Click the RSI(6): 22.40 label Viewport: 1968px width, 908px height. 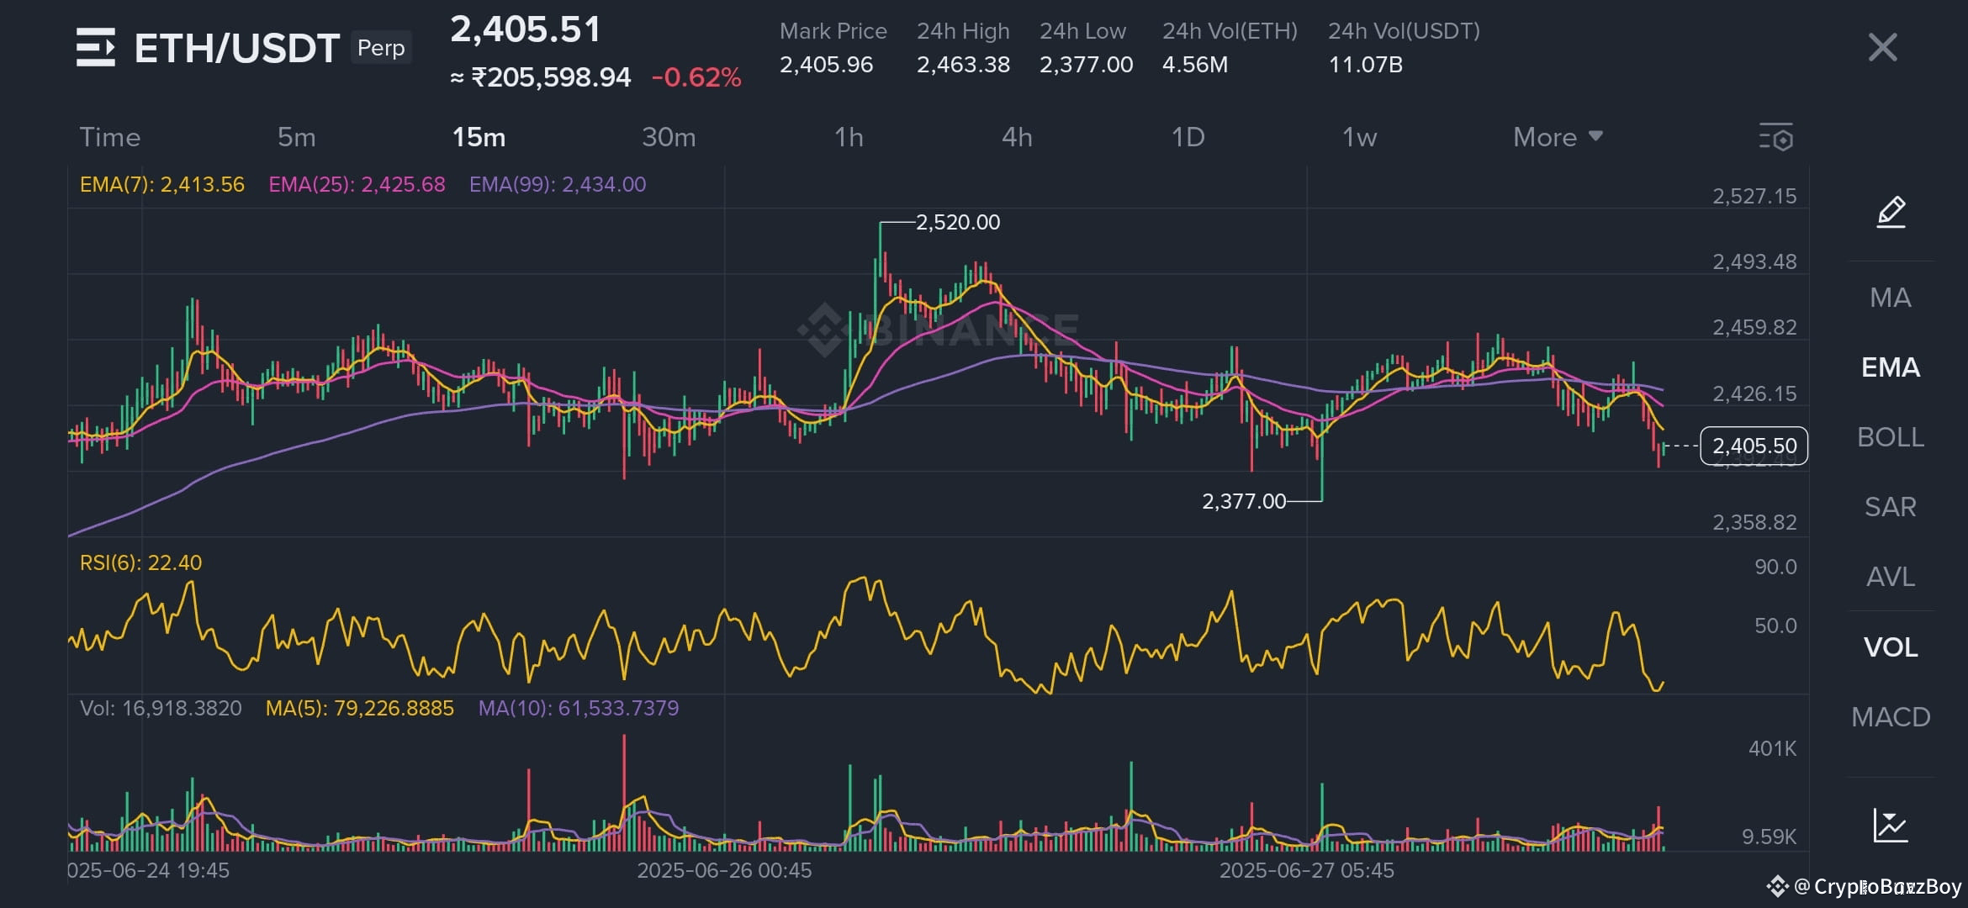pyautogui.click(x=140, y=562)
